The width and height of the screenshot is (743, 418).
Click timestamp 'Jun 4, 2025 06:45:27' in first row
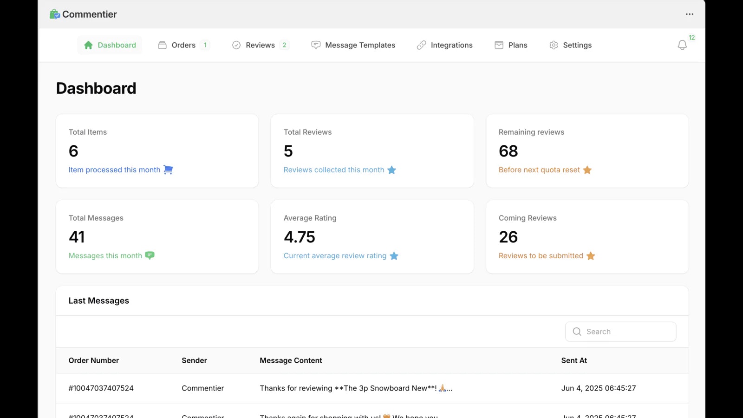click(x=599, y=388)
